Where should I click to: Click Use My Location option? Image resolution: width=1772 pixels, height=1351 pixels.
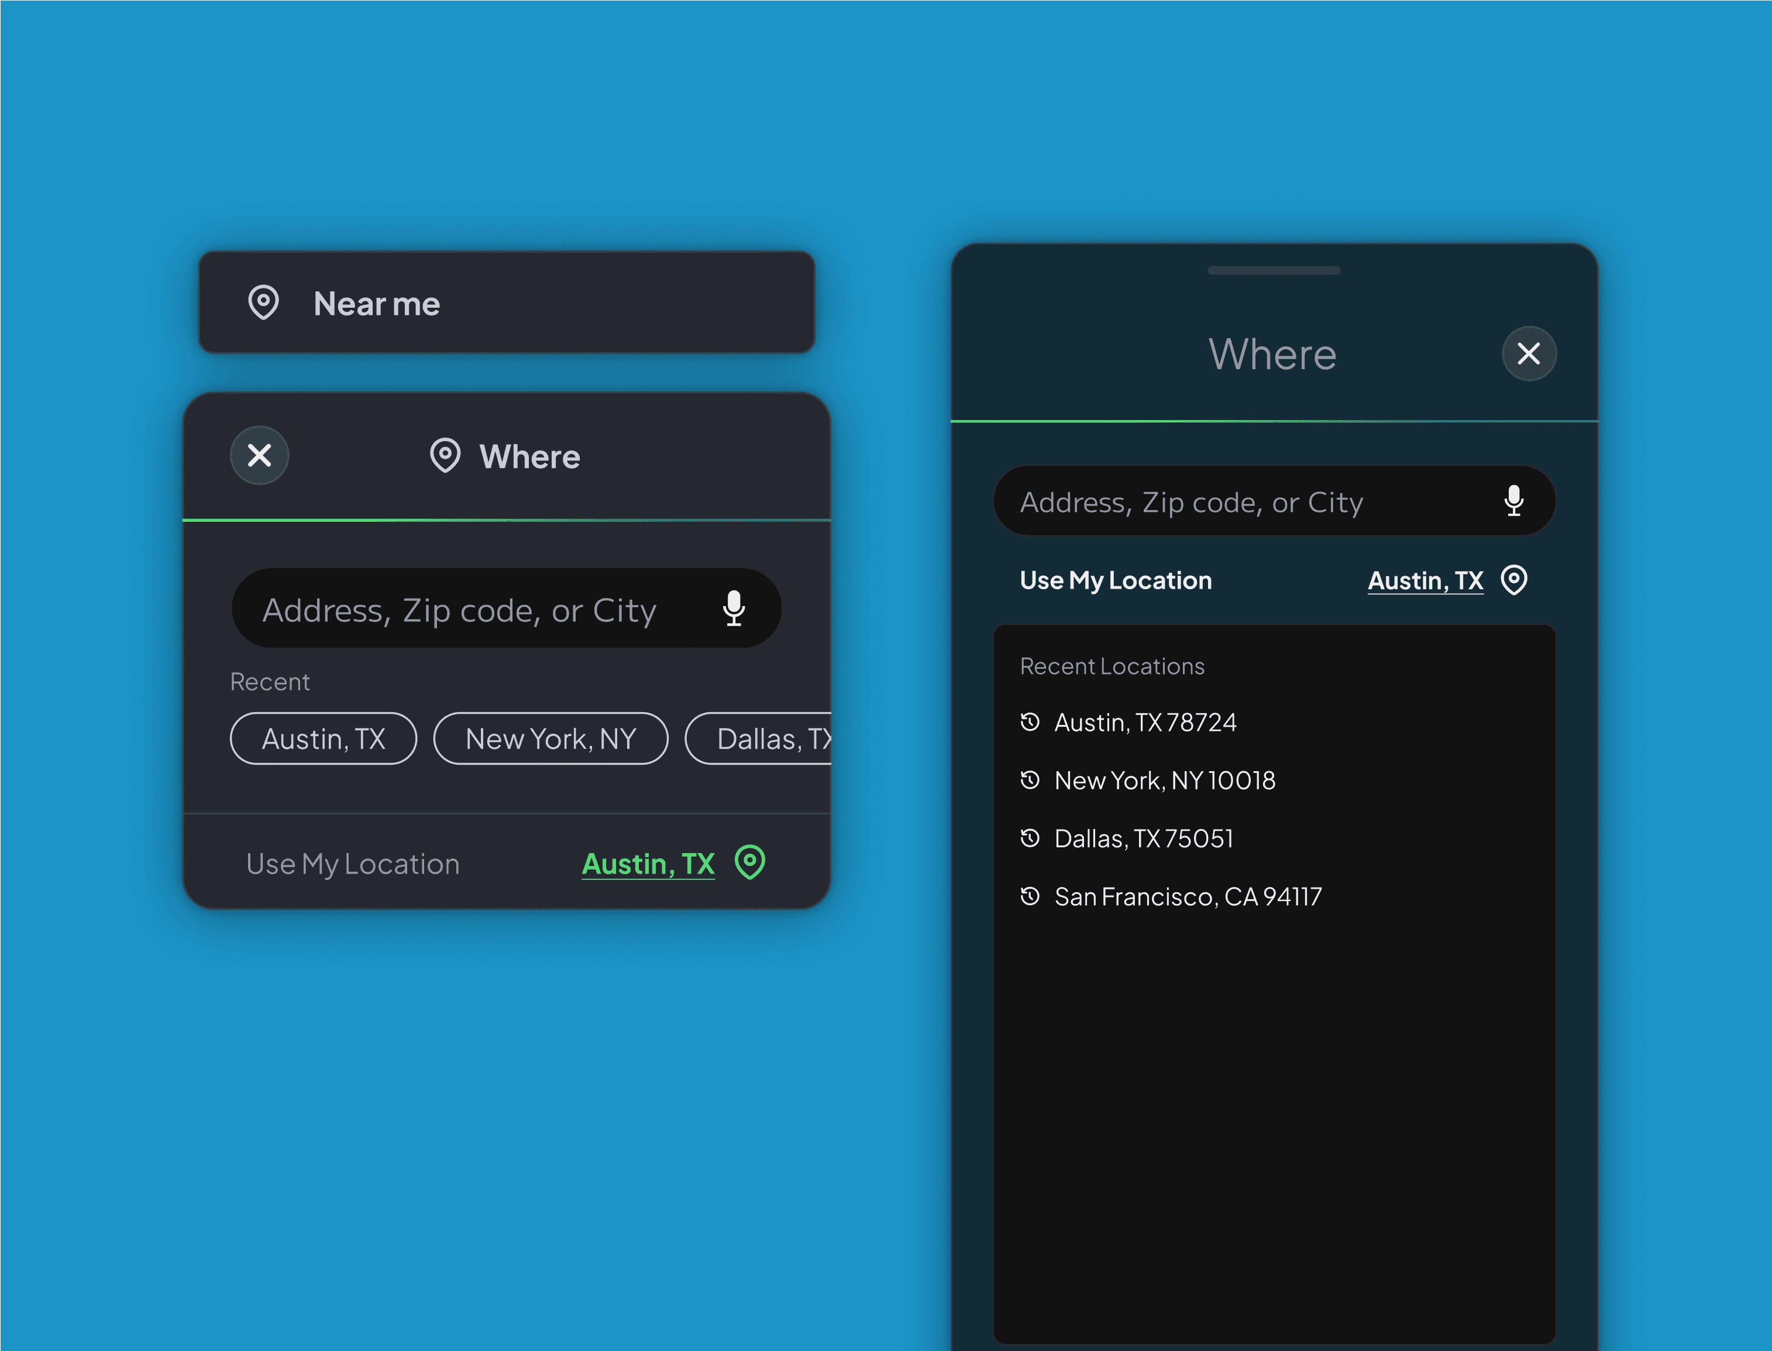(350, 861)
